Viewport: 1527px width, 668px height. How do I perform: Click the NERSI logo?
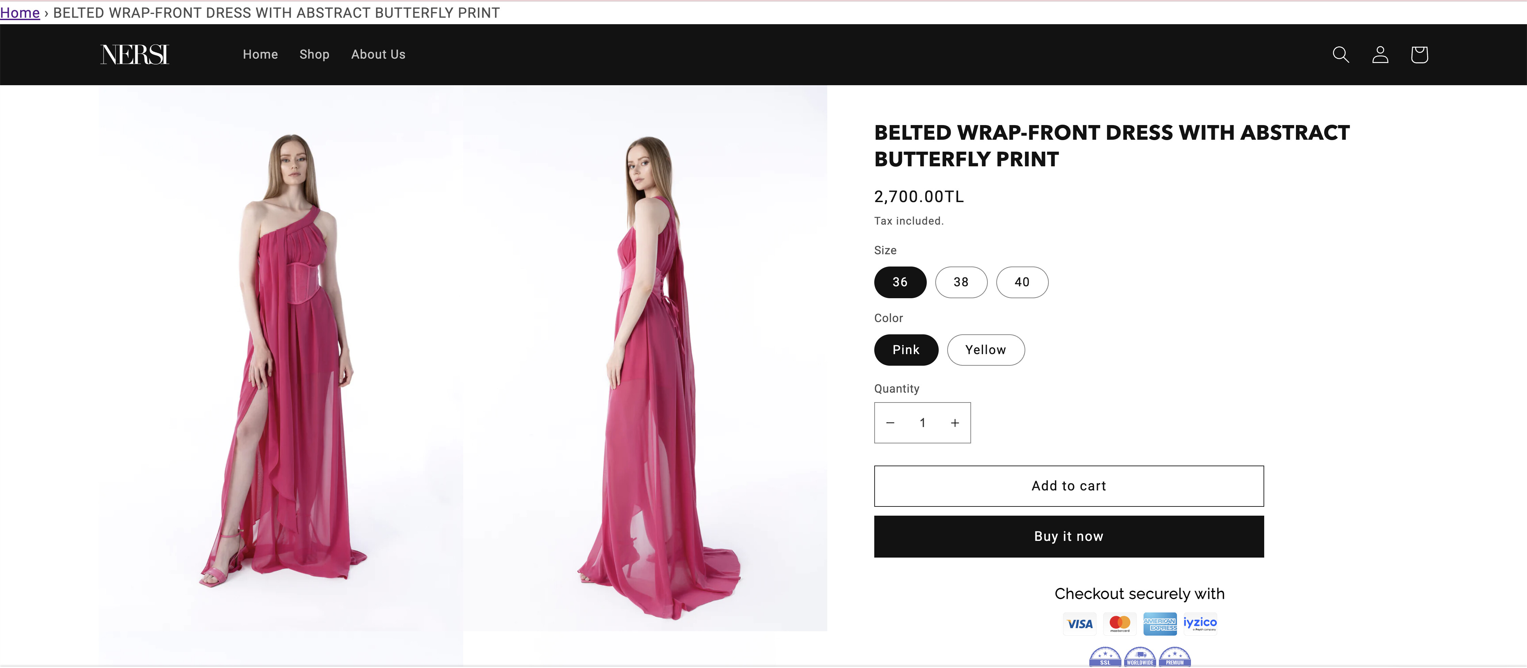[x=135, y=55]
